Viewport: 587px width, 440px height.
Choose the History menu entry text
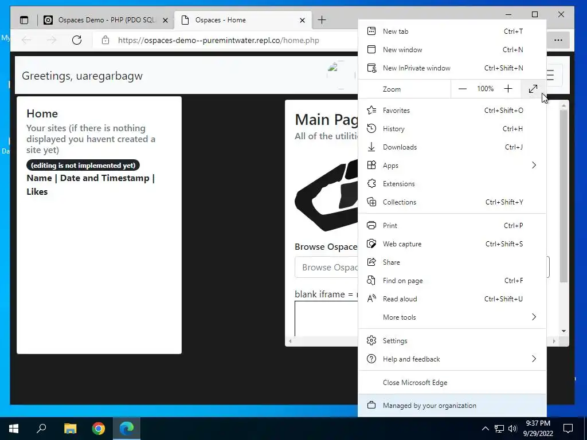pos(393,129)
